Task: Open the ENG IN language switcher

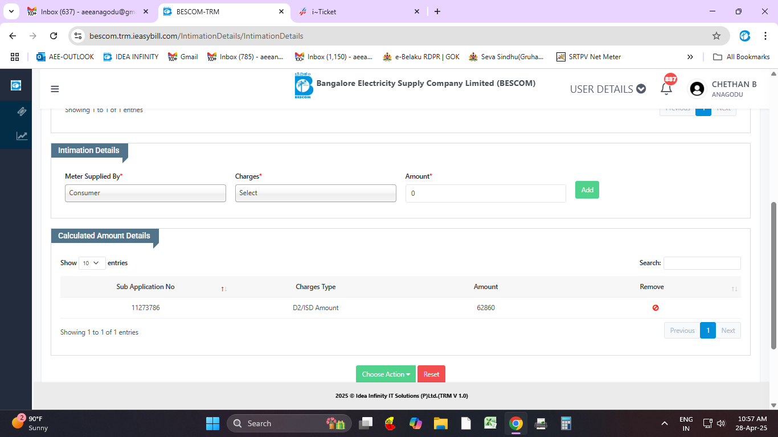Action: coord(686,423)
